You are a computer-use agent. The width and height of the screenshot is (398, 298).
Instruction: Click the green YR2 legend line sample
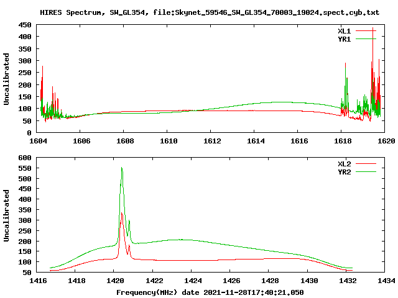coord(366,171)
